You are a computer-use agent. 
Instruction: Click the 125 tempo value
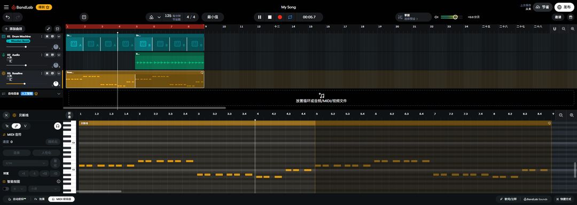click(168, 16)
